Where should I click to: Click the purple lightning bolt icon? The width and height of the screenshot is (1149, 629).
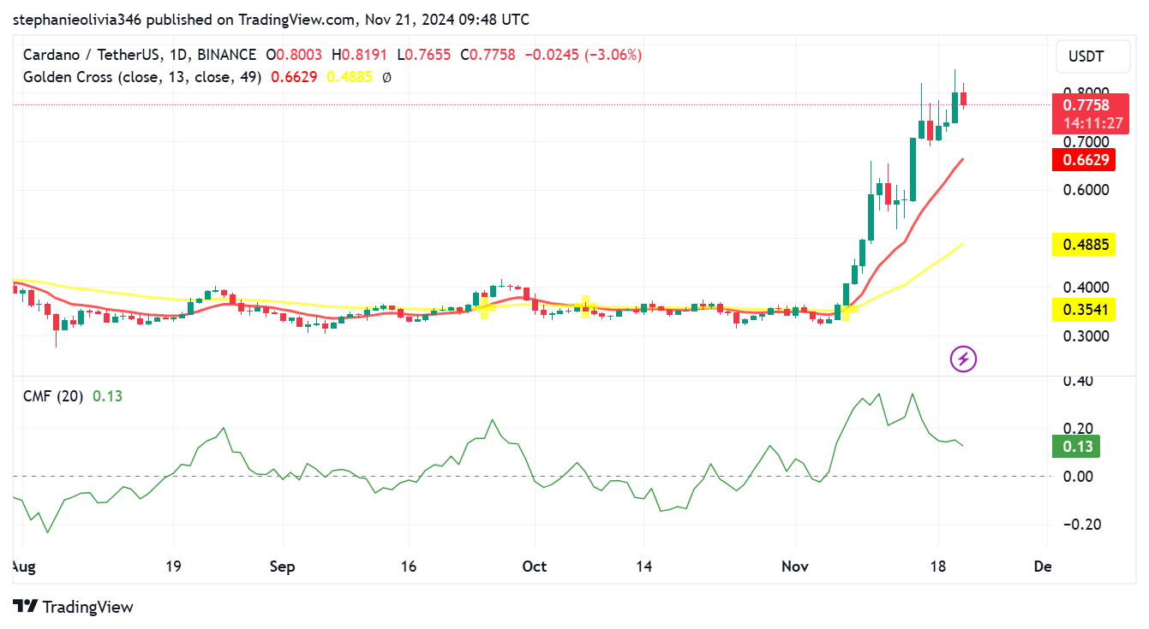[x=964, y=359]
